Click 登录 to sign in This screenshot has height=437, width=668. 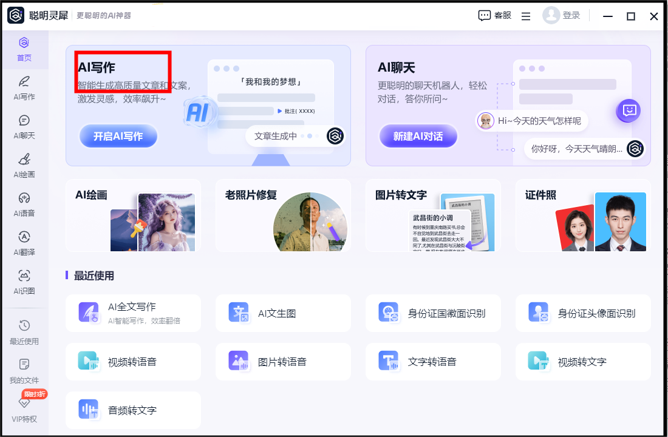pyautogui.click(x=562, y=16)
